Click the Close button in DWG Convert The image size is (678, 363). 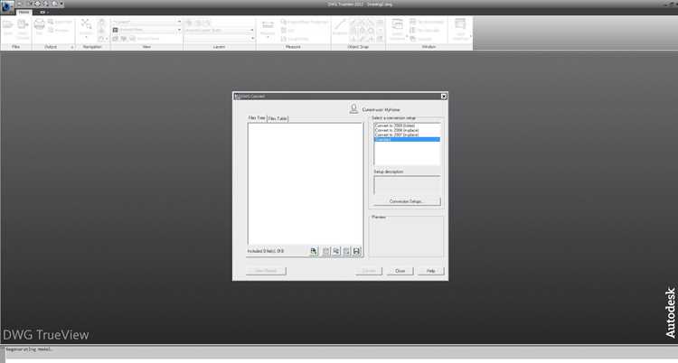400,271
